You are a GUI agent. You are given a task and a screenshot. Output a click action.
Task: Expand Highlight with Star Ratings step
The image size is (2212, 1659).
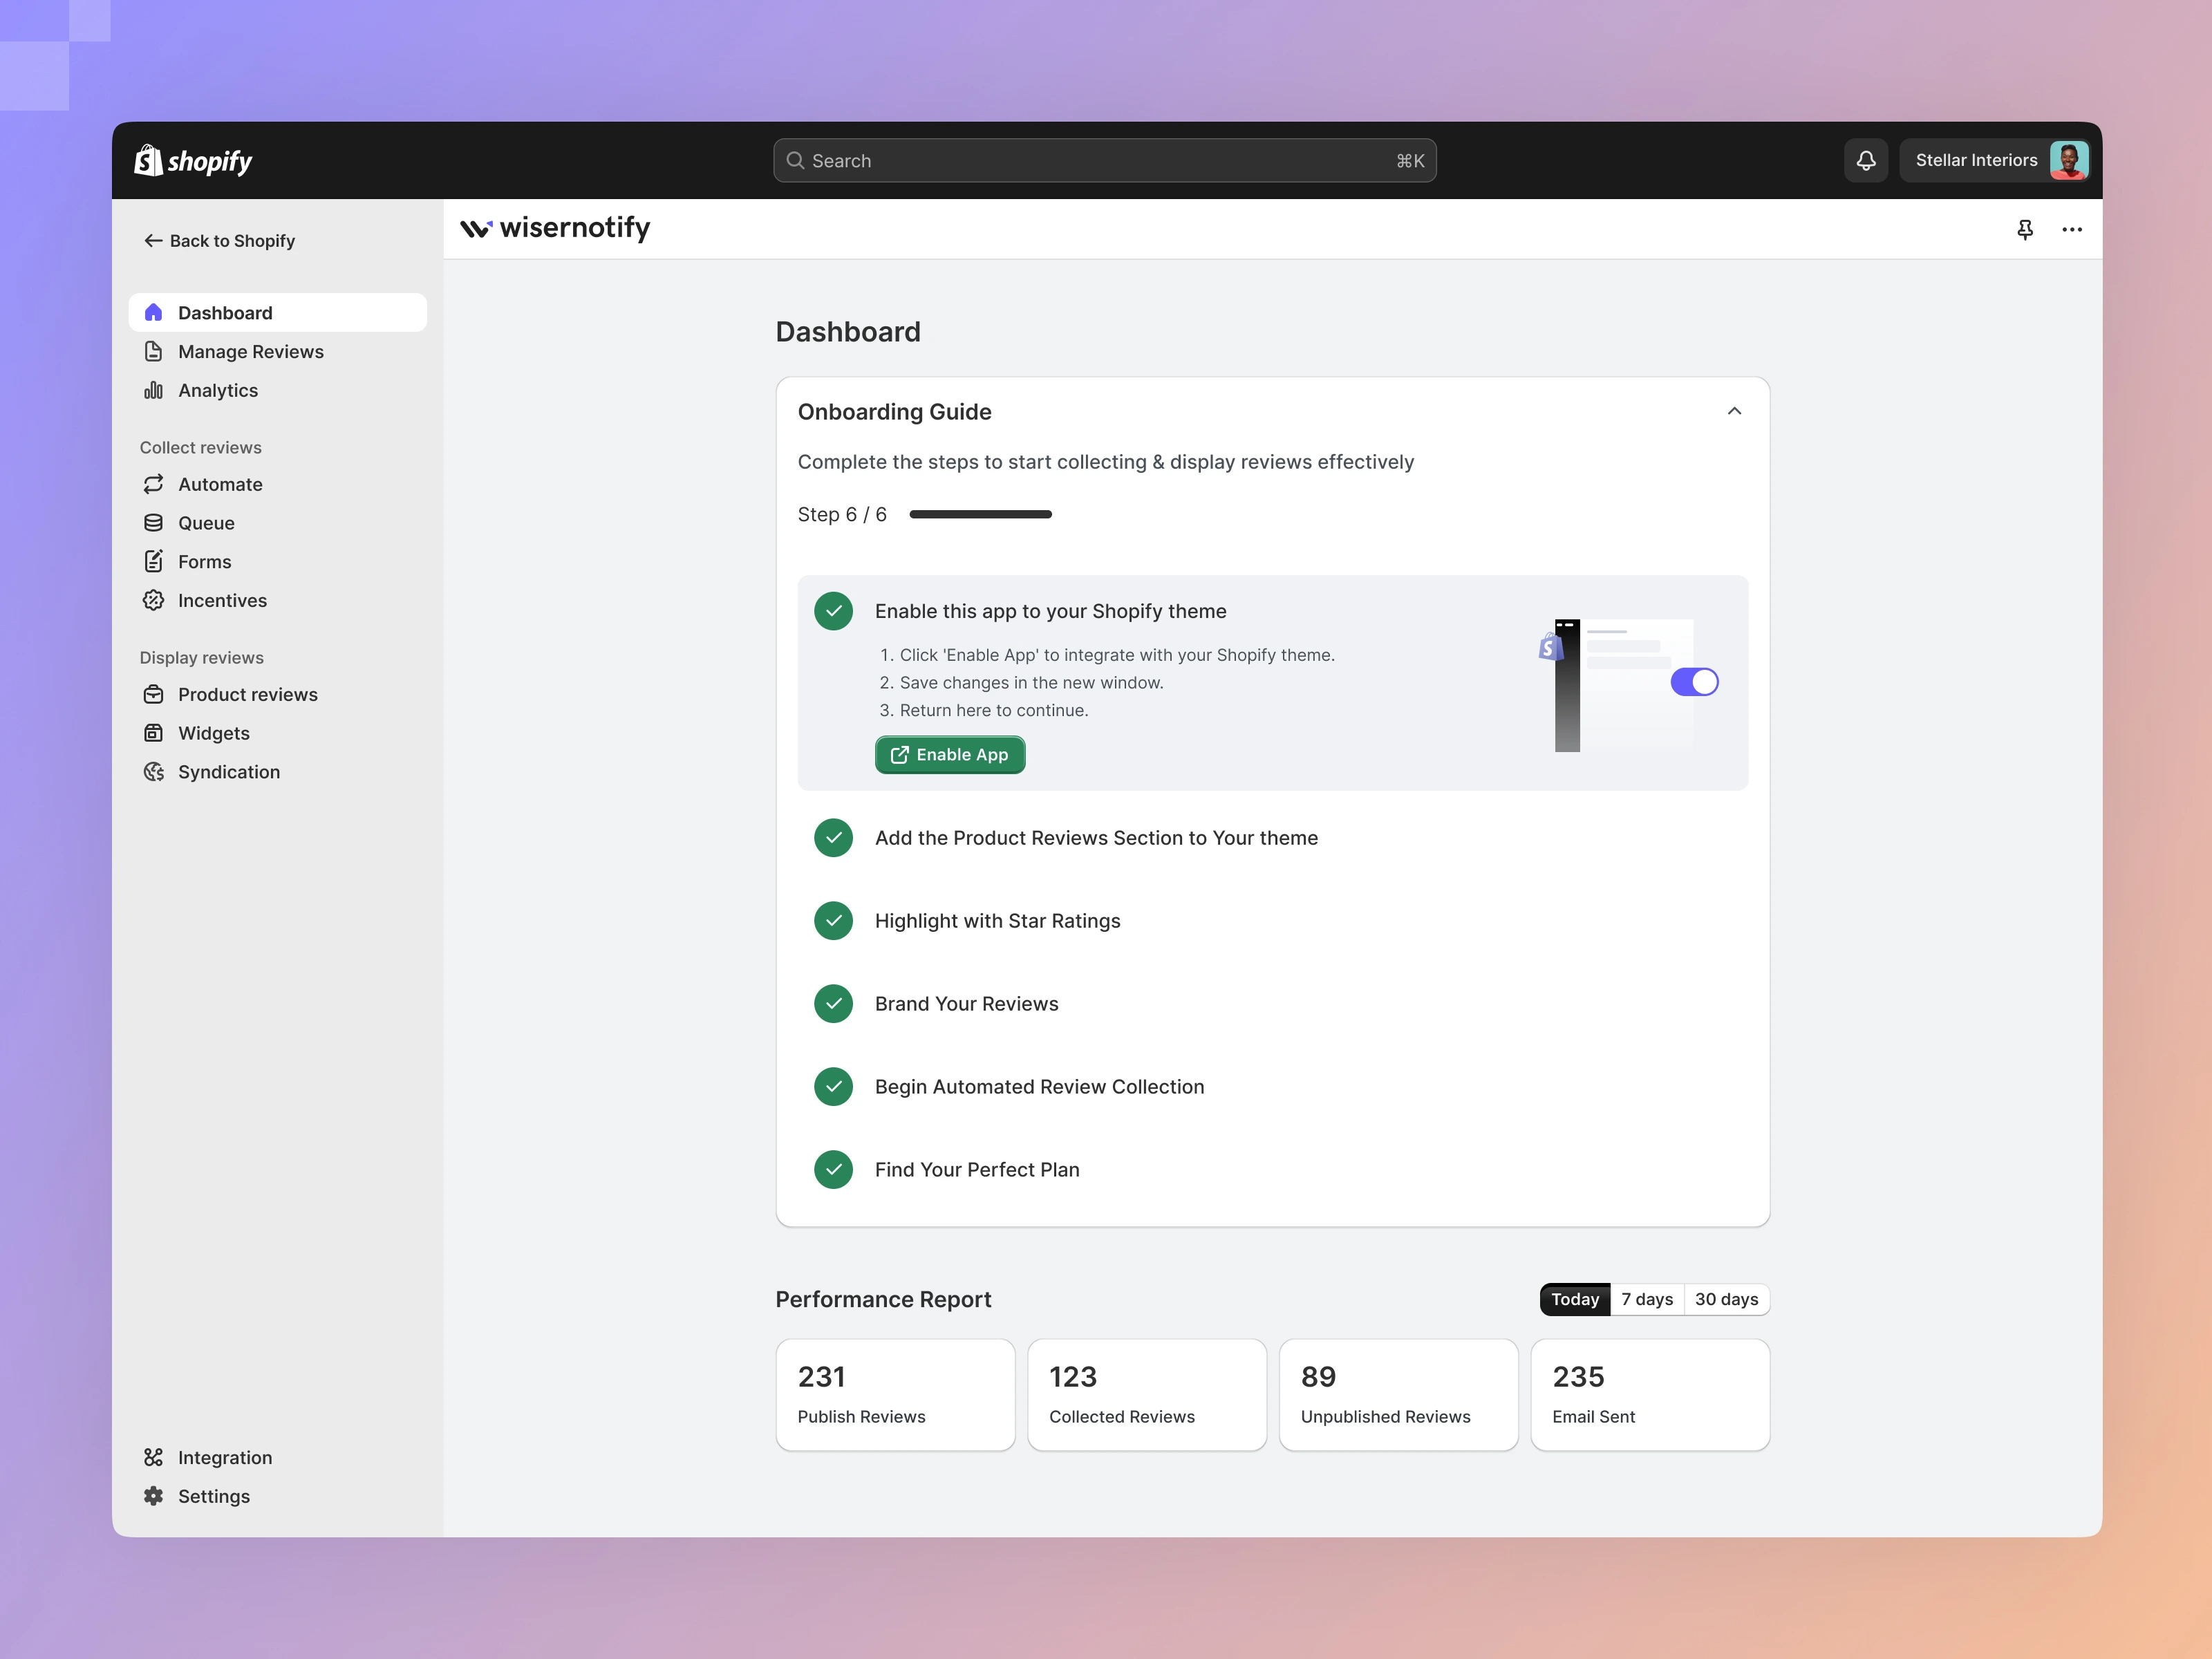1273,921
